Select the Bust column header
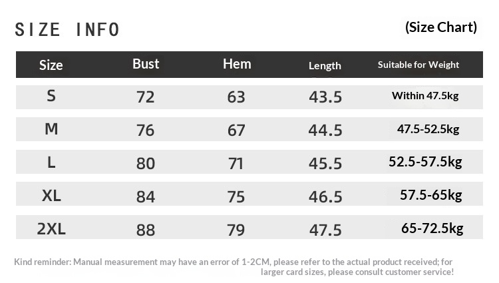This screenshot has height=283, width=499. (x=146, y=64)
